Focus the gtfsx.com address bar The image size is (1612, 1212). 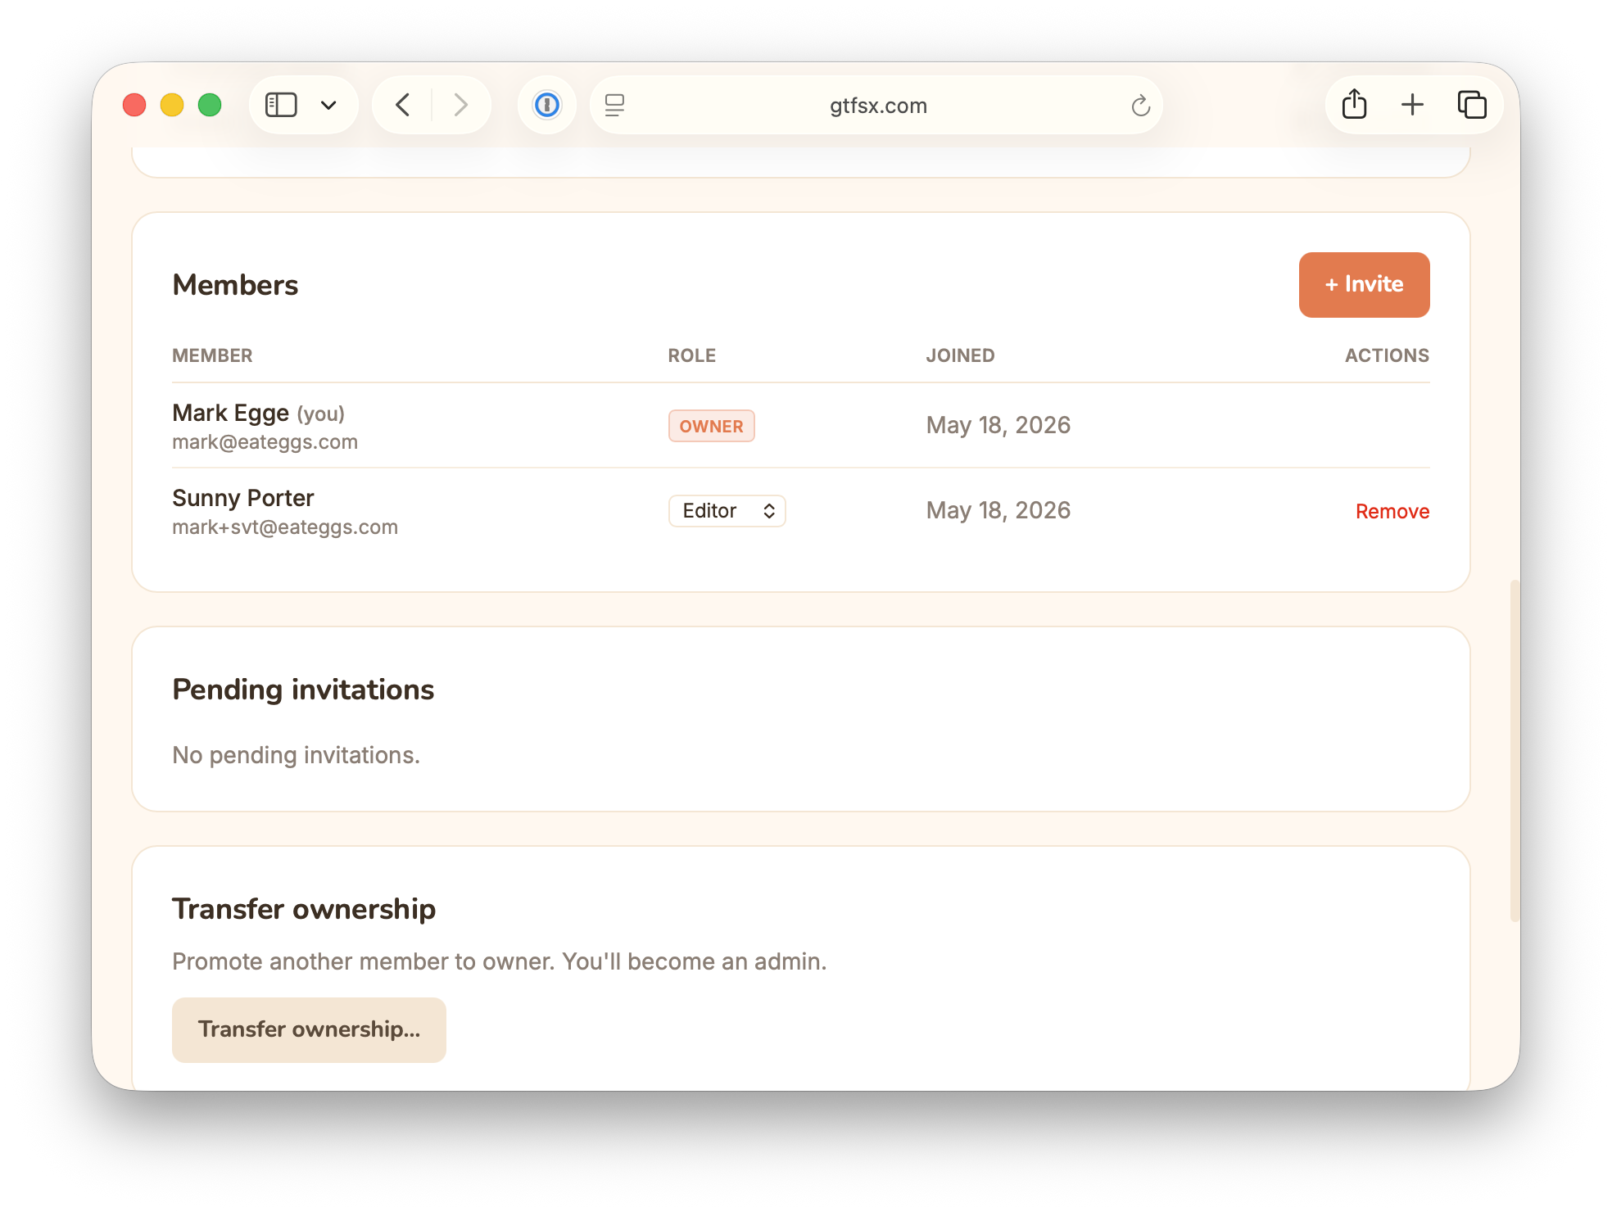[x=876, y=105]
